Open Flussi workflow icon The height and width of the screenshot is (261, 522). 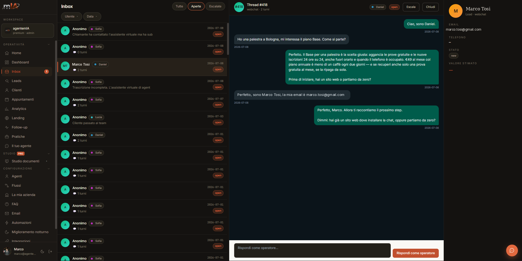point(7,186)
